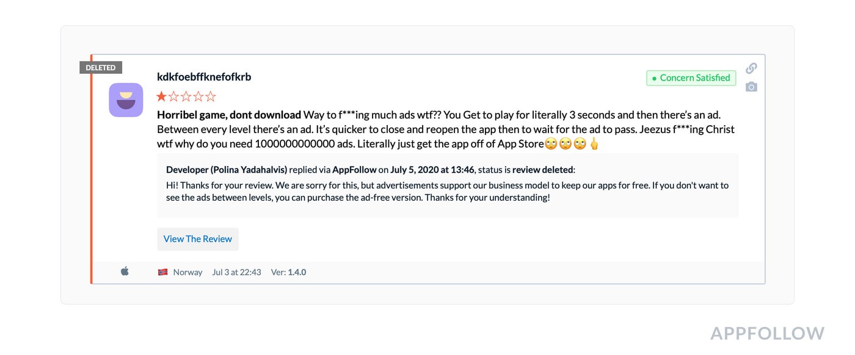Click the Apple platform icon
The image size is (855, 355).
pos(125,271)
